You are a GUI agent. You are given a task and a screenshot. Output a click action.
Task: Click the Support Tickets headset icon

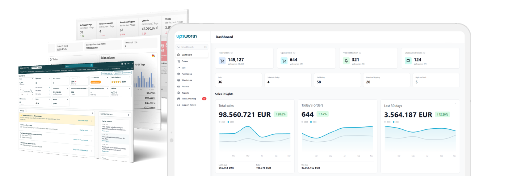178,105
